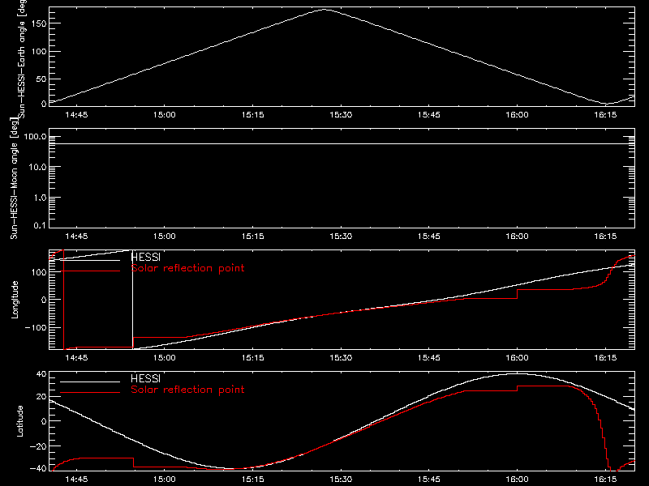This screenshot has height=486, width=649.
Task: Click '150' y-tick on Earth angle plot
Action: [x=39, y=23]
